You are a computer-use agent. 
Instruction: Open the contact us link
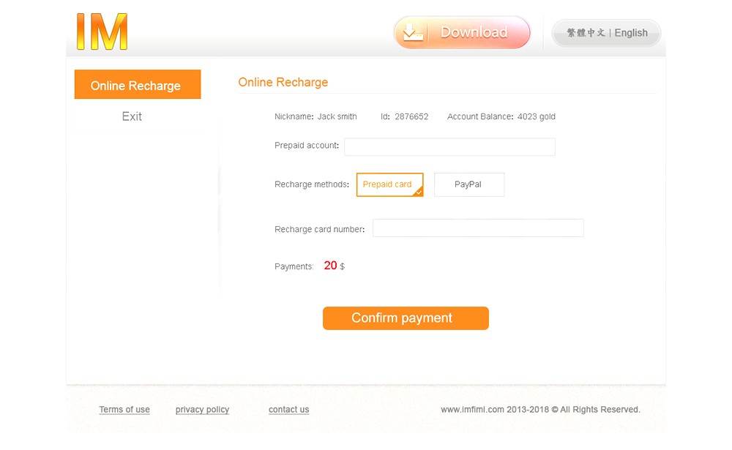(x=288, y=410)
